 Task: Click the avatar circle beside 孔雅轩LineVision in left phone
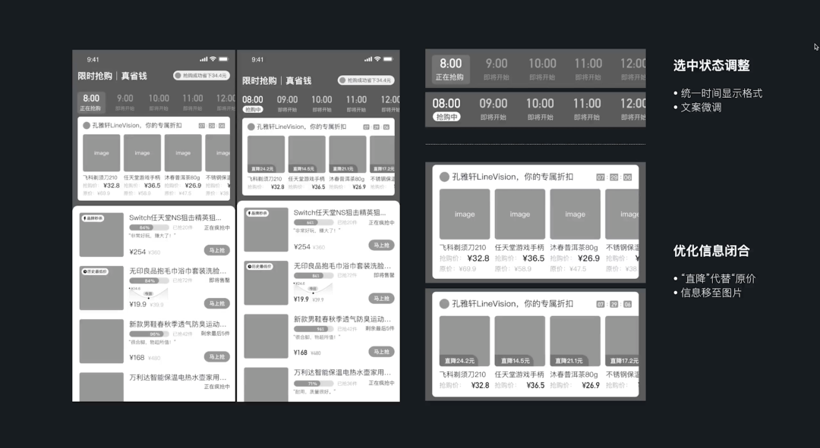pyautogui.click(x=87, y=125)
